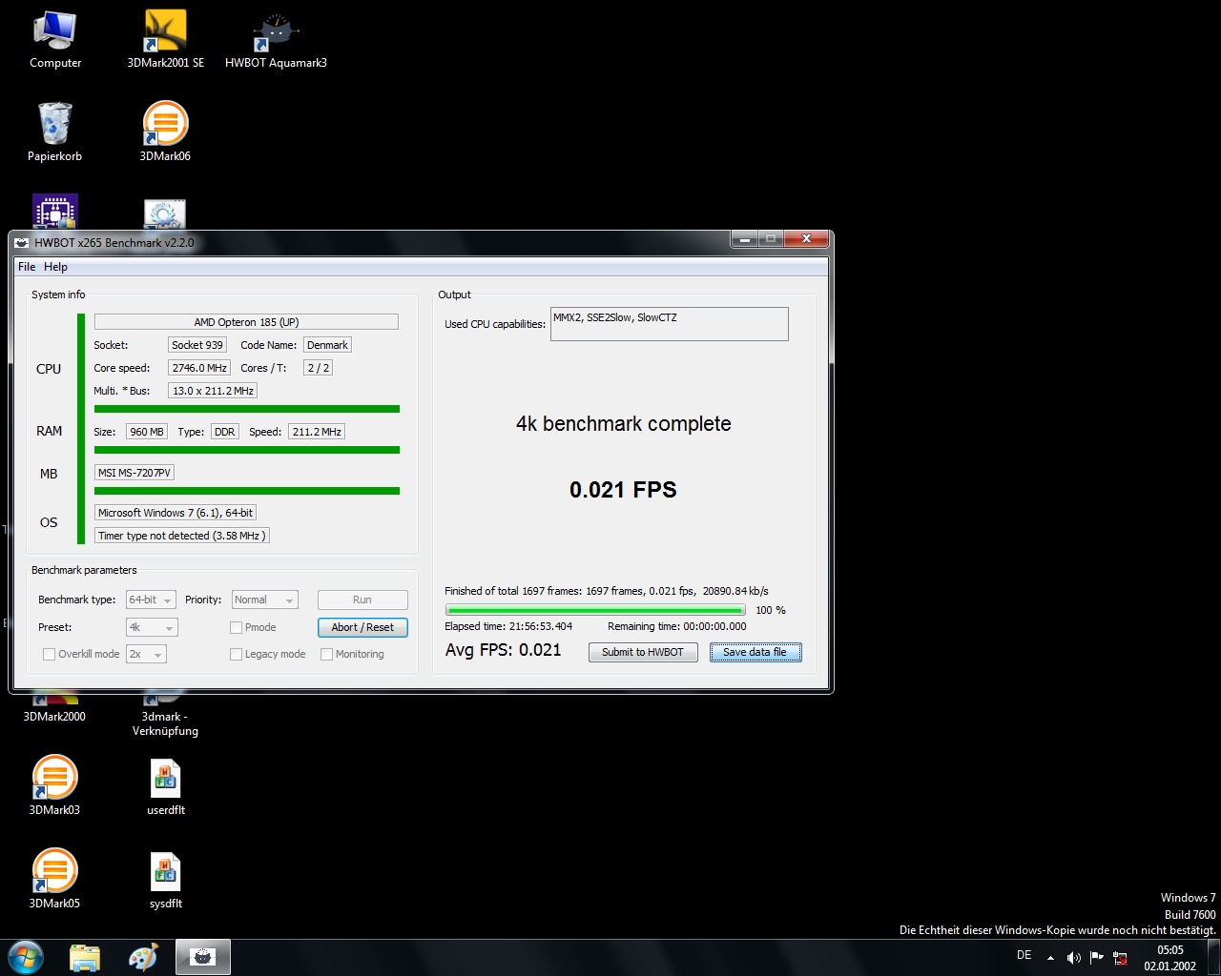Image resolution: width=1221 pixels, height=976 pixels.
Task: Show hidden tray icons arrow
Action: coord(1050,957)
